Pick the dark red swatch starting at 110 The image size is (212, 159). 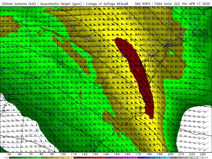(76, 157)
